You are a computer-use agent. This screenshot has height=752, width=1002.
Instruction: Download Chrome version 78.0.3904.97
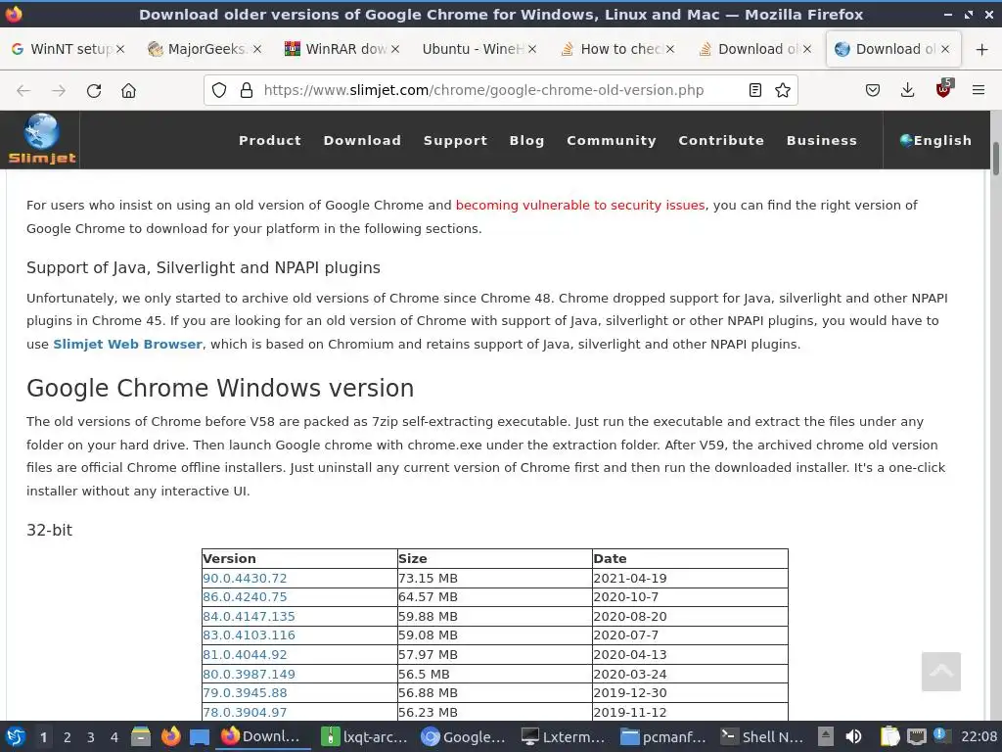coord(245,713)
